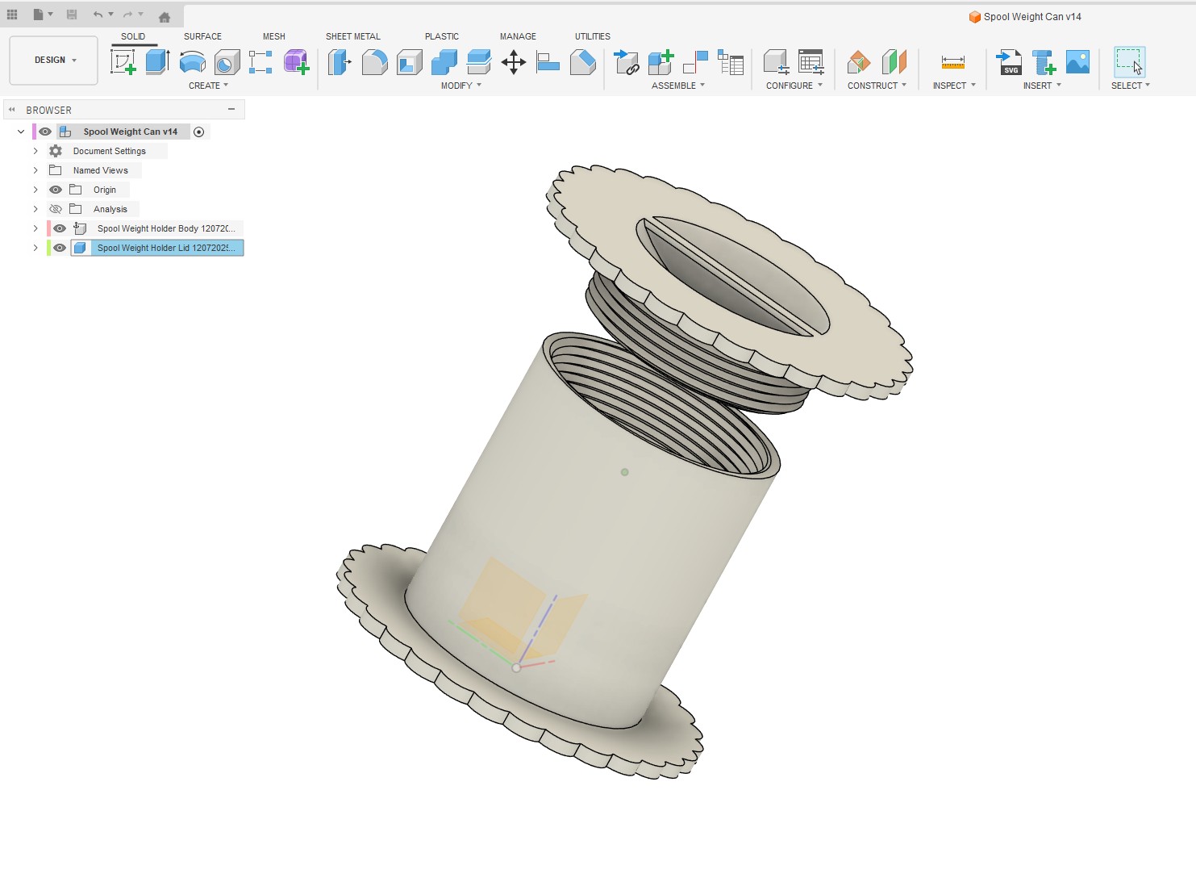This screenshot has height=878, width=1196.
Task: Select the Spool Weight Holder Body component
Action: point(165,228)
